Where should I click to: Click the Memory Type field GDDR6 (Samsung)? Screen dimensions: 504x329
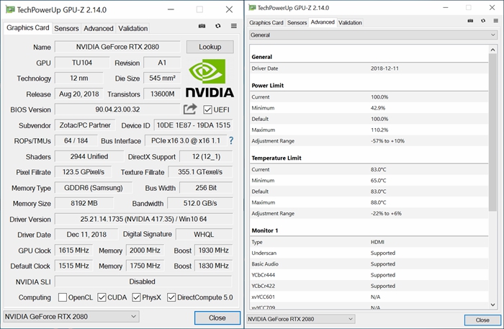93,188
